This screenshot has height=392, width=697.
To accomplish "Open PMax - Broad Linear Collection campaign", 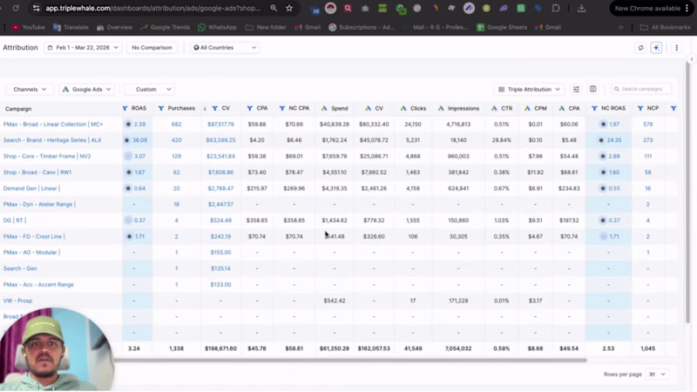I will pyautogui.click(x=52, y=125).
